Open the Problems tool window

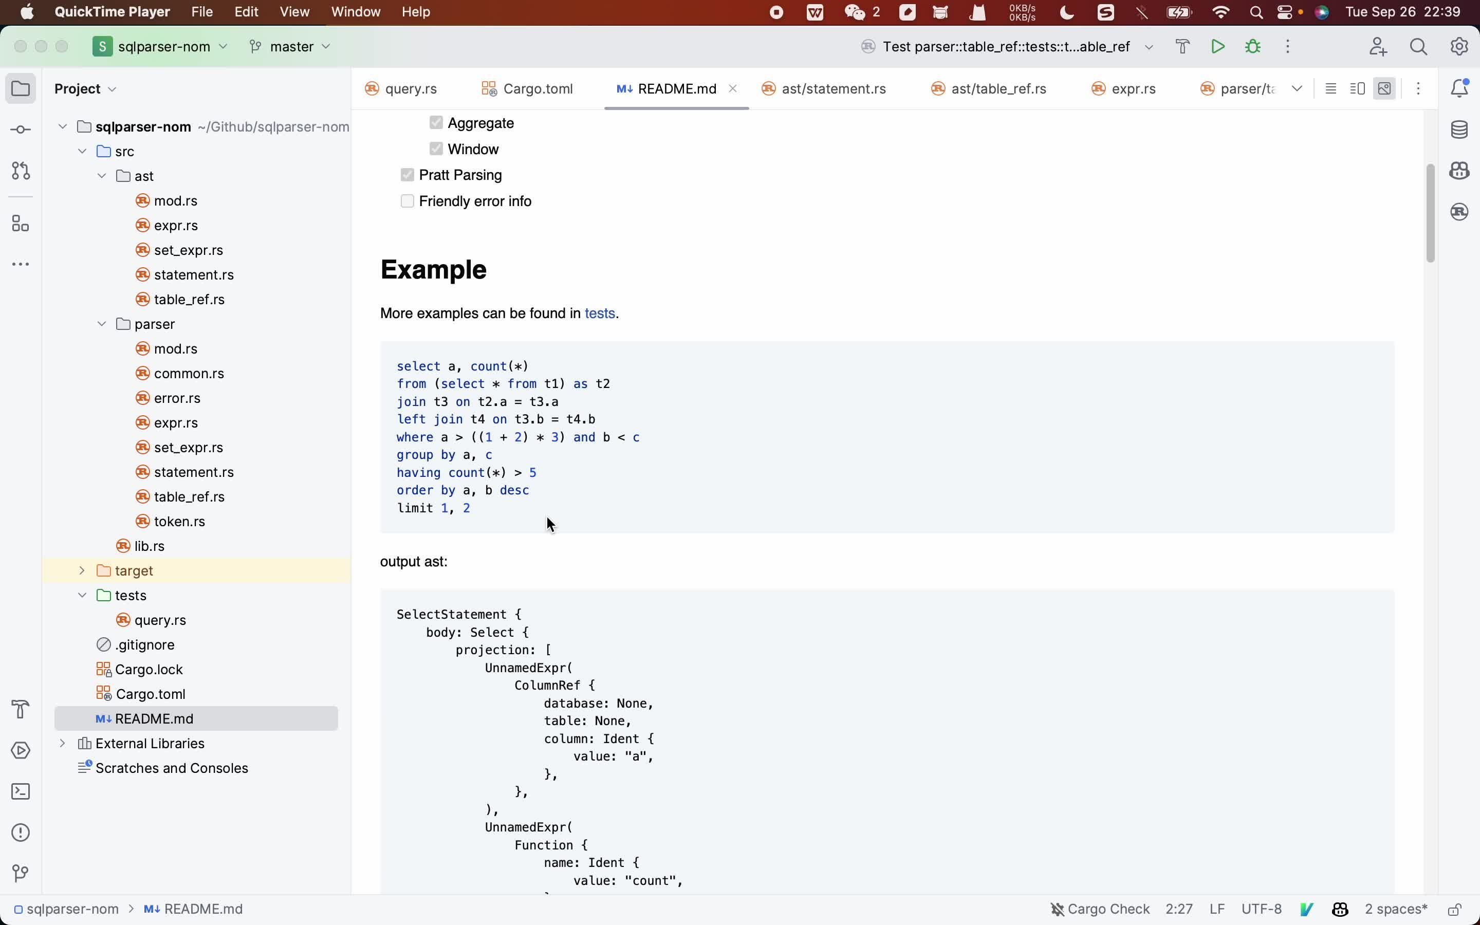(21, 832)
